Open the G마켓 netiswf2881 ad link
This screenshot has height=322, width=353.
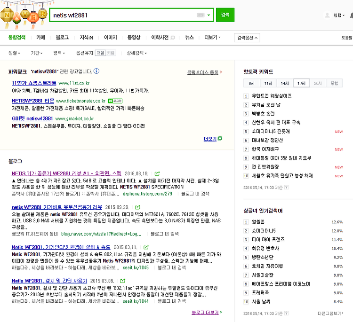point(32,118)
